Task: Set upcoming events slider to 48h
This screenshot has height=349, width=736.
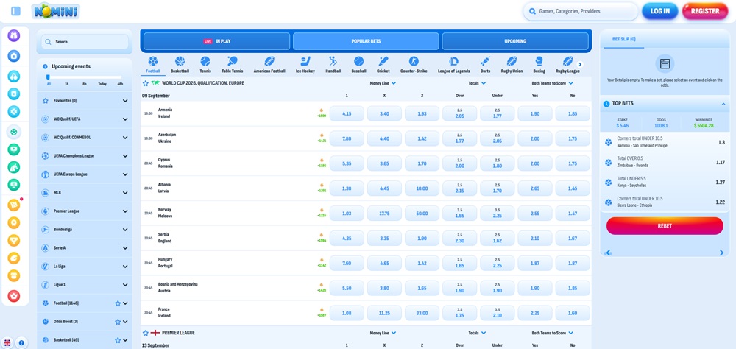Action: point(120,84)
